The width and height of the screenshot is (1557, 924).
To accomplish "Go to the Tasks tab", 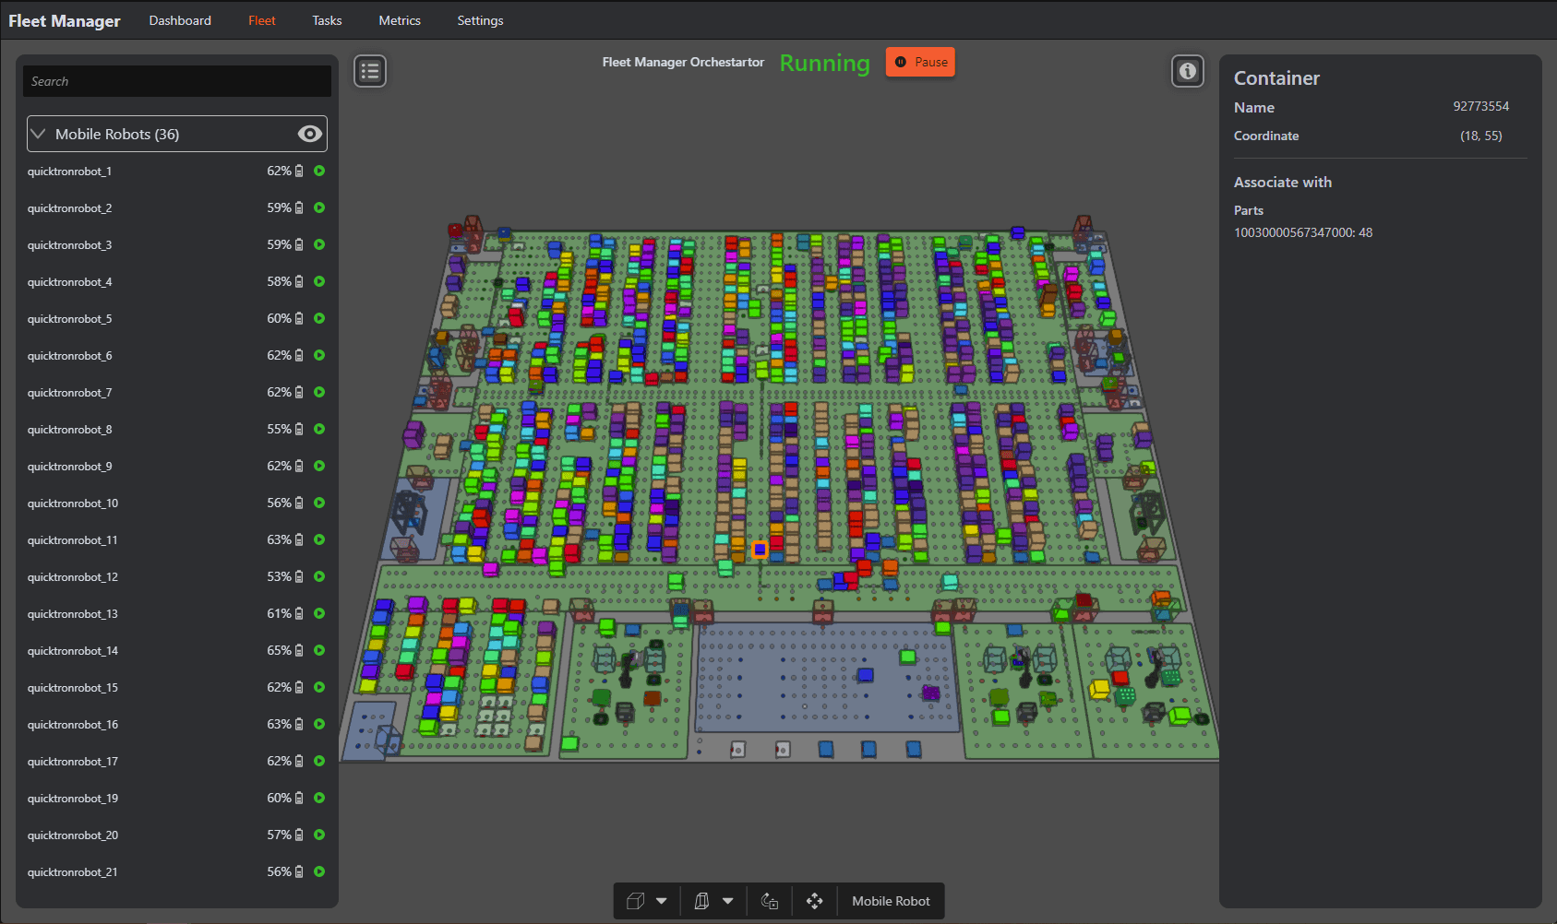I will point(327,20).
